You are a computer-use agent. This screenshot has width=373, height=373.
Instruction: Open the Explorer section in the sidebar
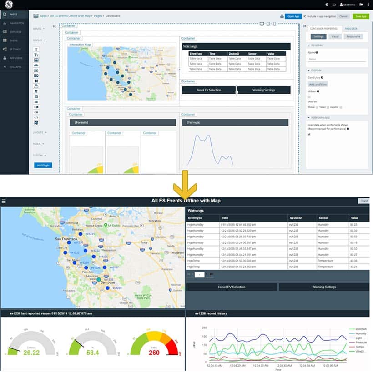click(x=14, y=32)
